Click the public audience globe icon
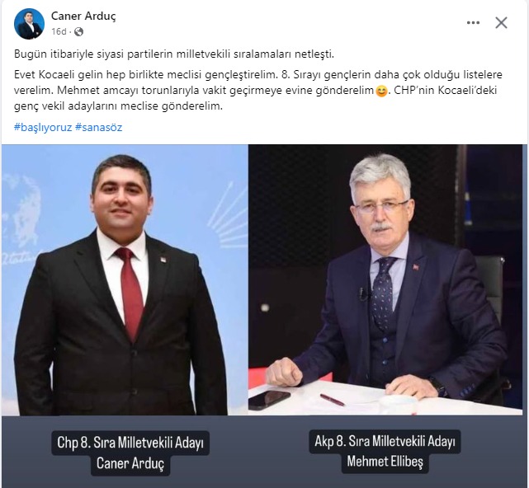 coord(78,31)
